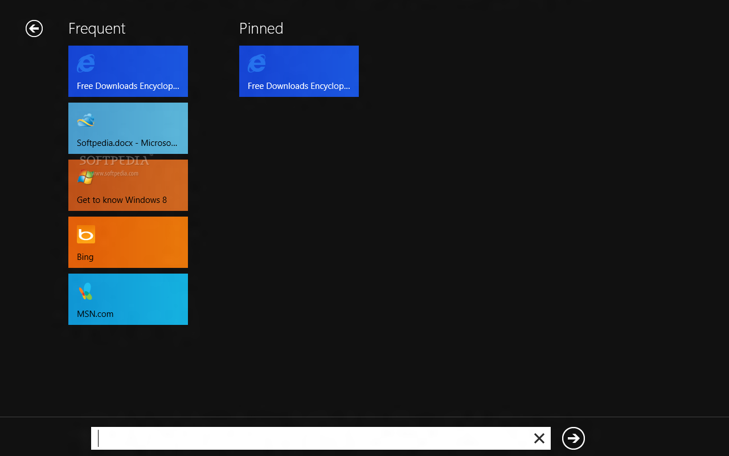Click the Internet Explorer icon in Pinned tile

(x=257, y=63)
